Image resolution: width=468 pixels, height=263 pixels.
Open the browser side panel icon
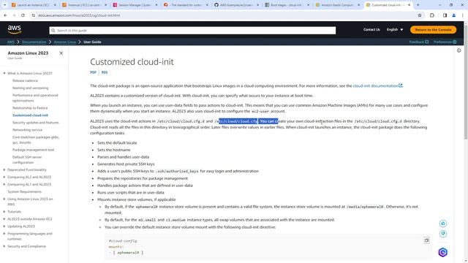click(x=445, y=15)
